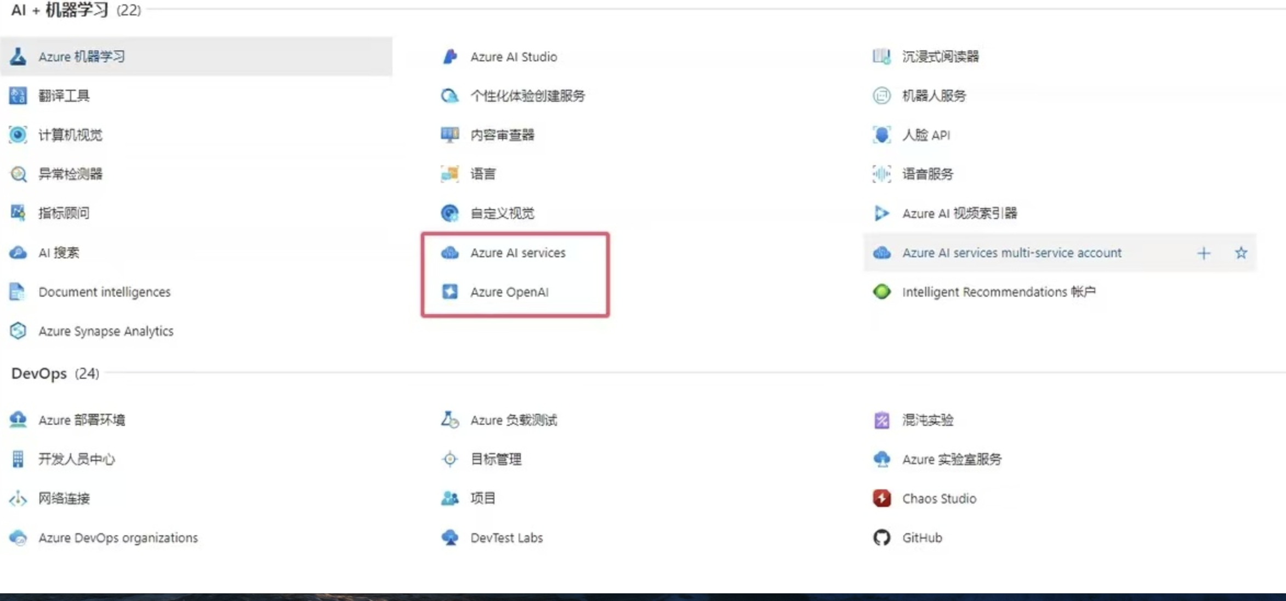Click the Azure Synapse Analytics icon
Viewport: 1286px width, 601px height.
coord(18,331)
